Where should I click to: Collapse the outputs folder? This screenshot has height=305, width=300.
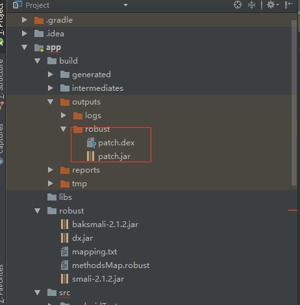(51, 102)
